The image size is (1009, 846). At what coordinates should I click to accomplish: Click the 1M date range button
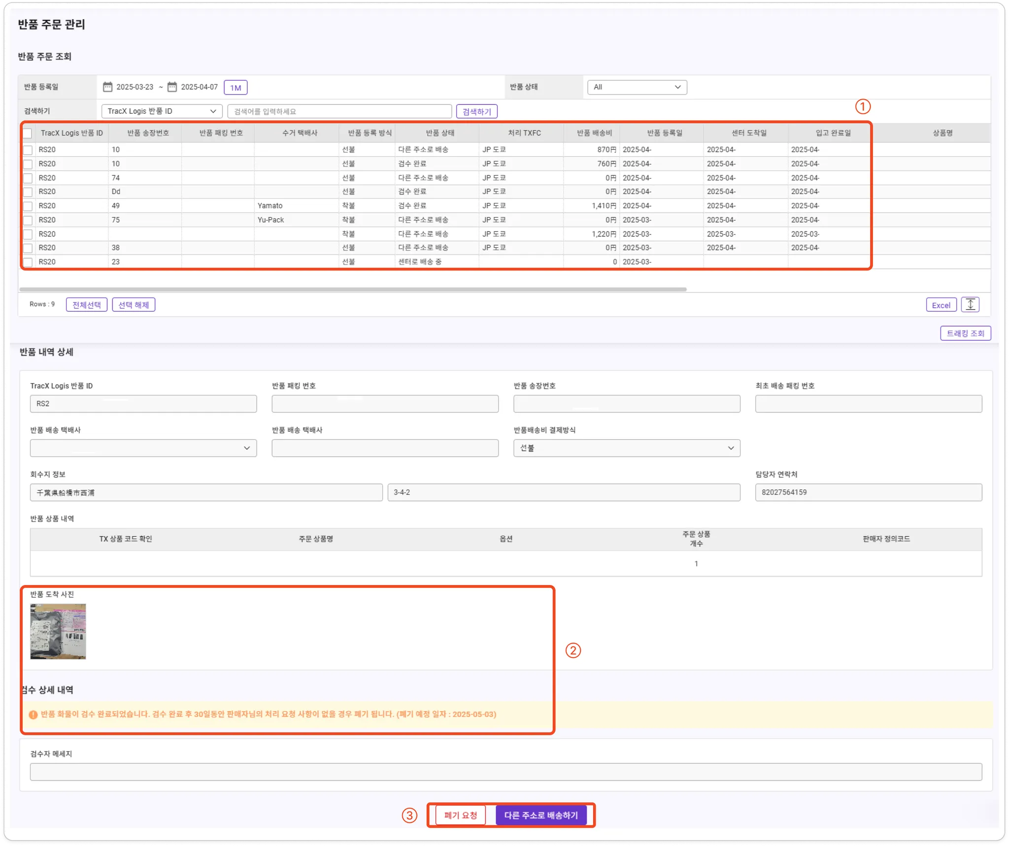click(235, 88)
